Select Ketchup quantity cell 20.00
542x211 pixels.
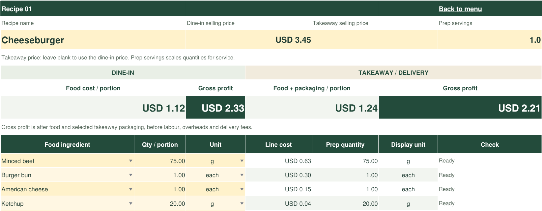coord(160,203)
